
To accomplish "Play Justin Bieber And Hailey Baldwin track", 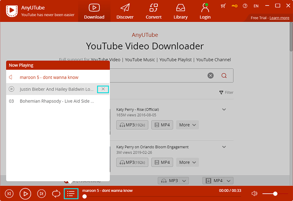I will coord(11,89).
